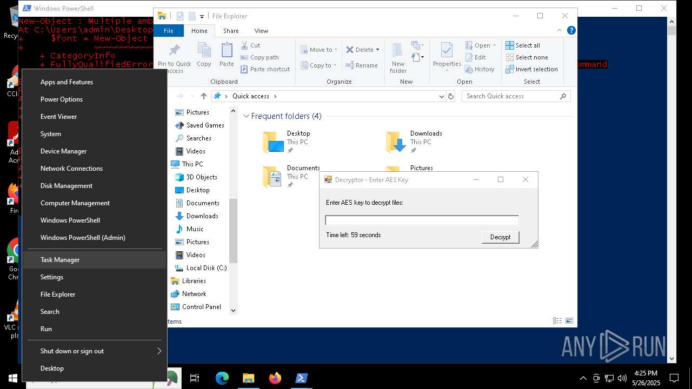Select Searches in navigation pane
Screen dimensions: 692x389
click(193, 138)
